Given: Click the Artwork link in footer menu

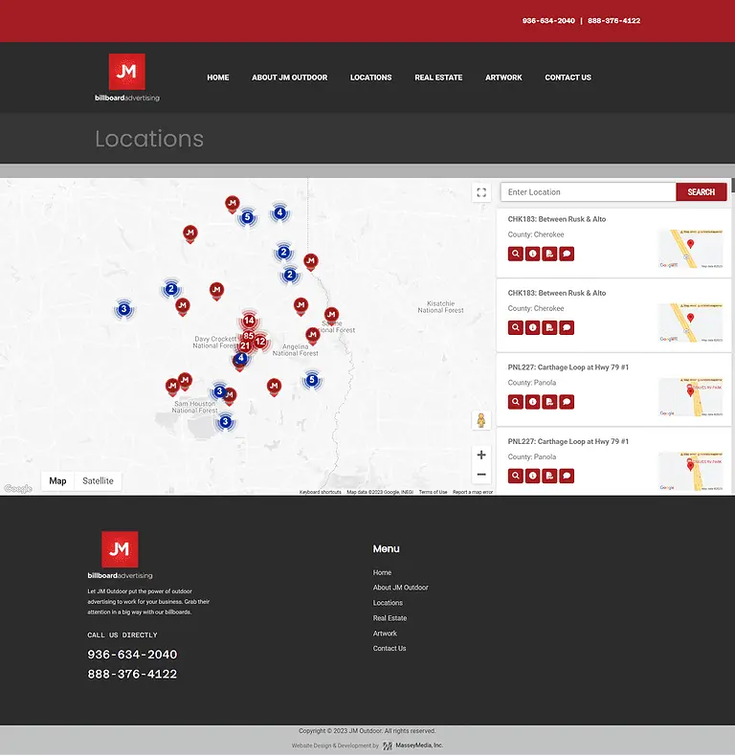Looking at the screenshot, I should pyautogui.click(x=385, y=634).
